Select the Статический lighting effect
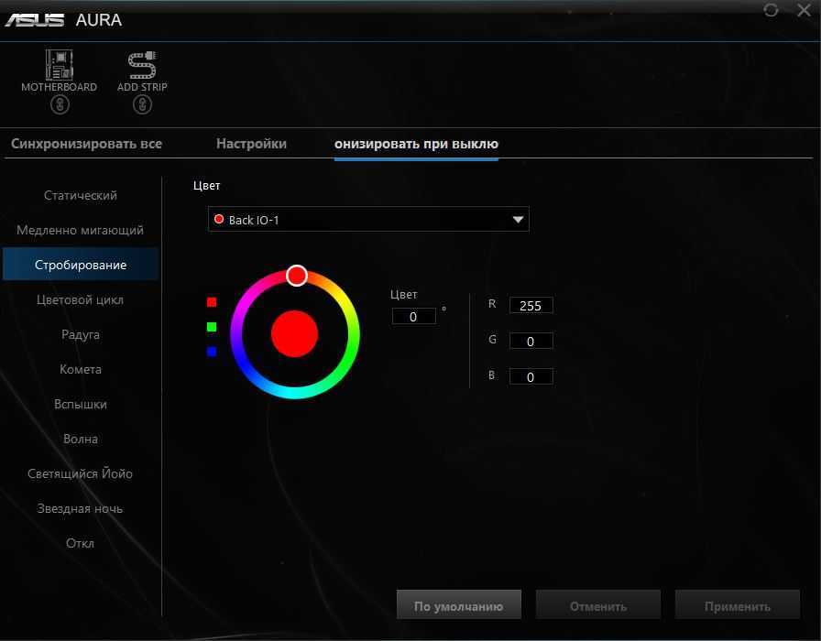Screen dimensions: 821x641 pos(81,196)
